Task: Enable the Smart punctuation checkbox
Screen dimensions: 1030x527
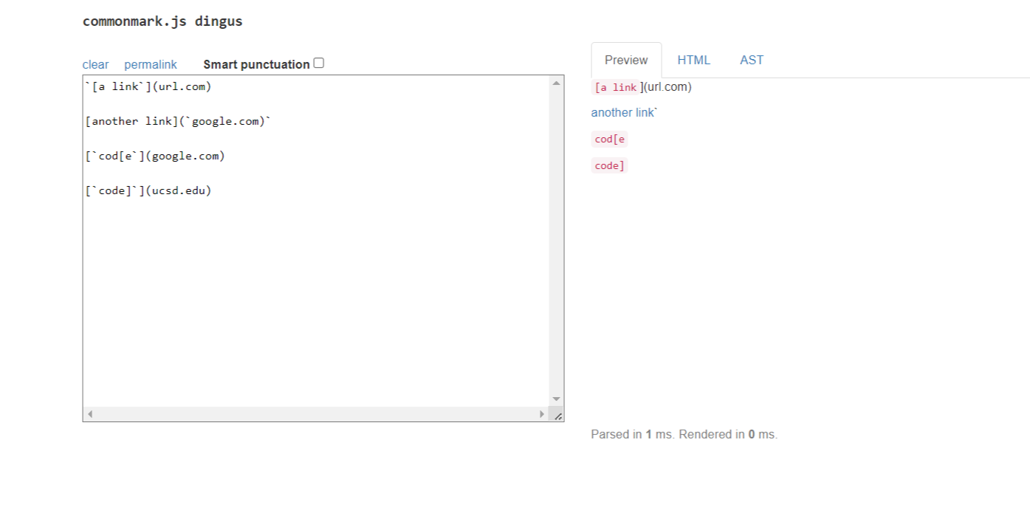Action: (319, 63)
